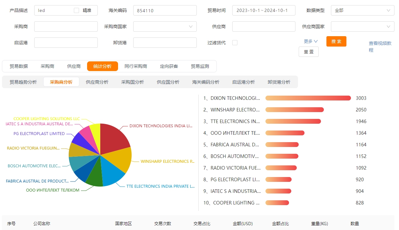
Task: Click ranking entry 6、BOSCH AUTOMOTIV...
Action: (x=231, y=156)
